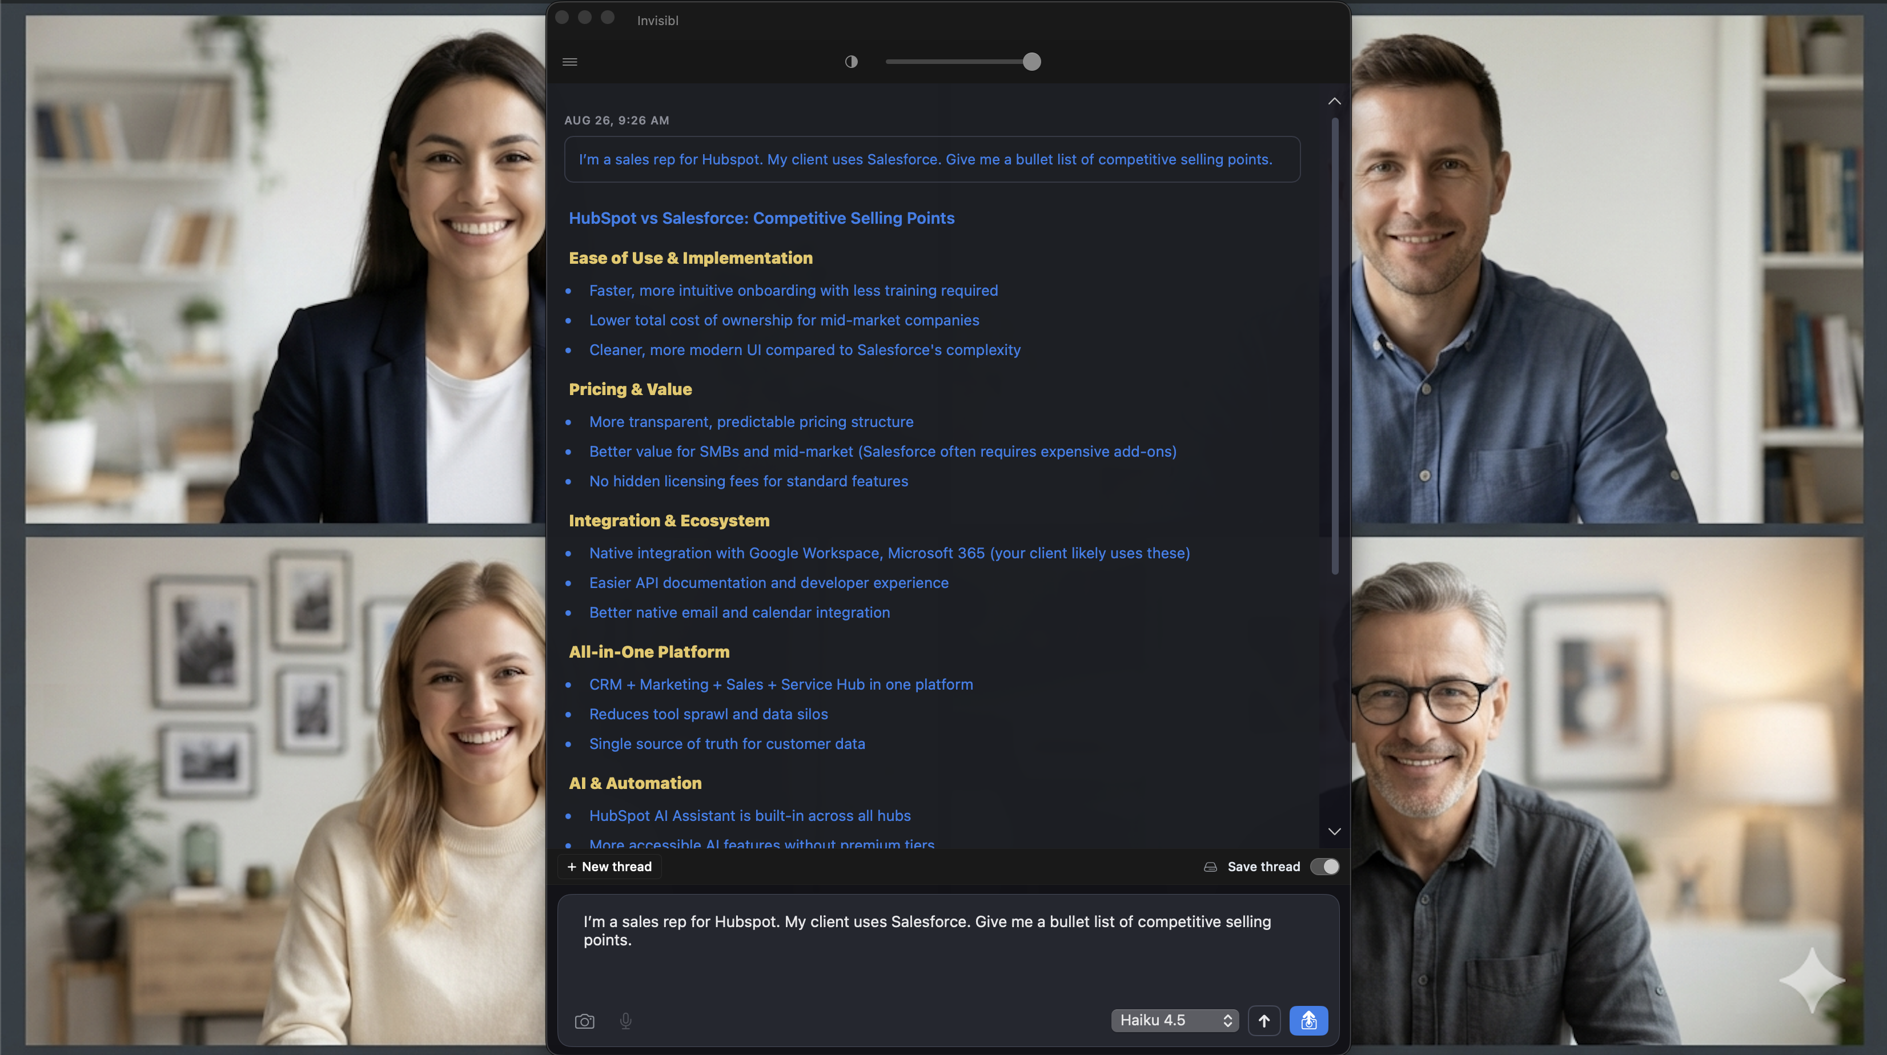Click the conversation vertical scrollbar
This screenshot has height=1055, width=1887.
click(x=1335, y=345)
